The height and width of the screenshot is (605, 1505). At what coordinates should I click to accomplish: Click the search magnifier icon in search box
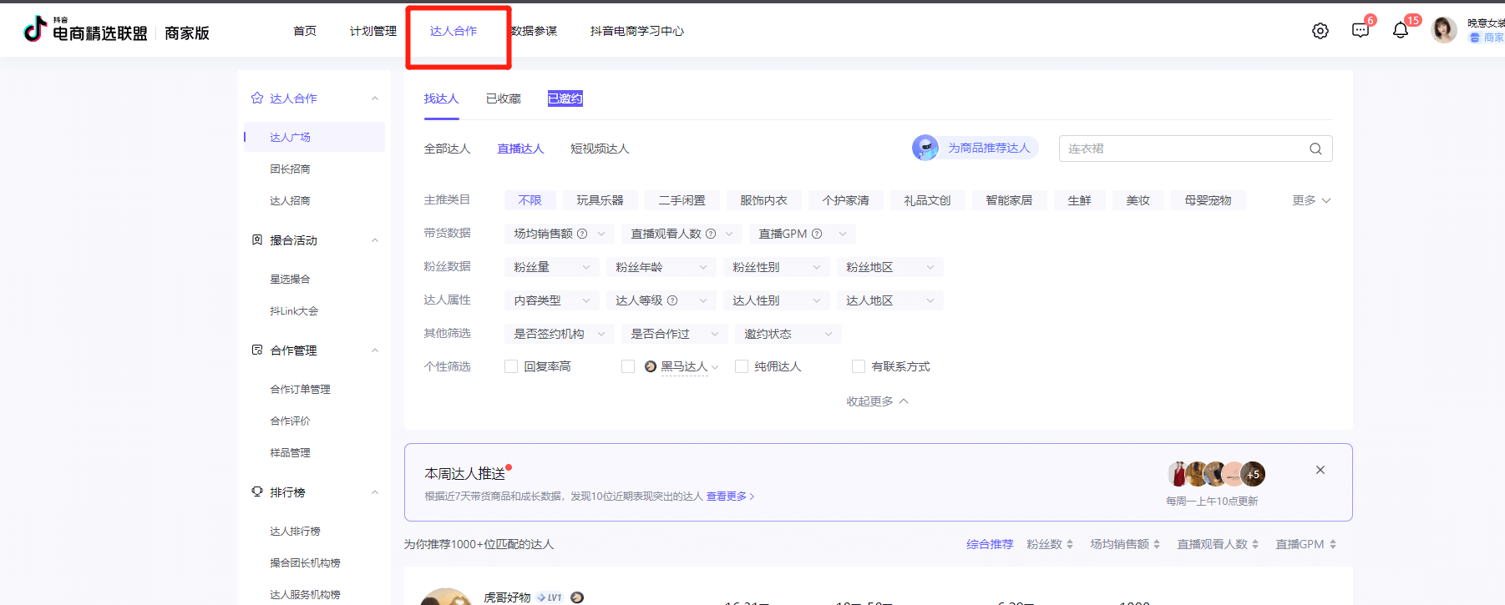(x=1315, y=149)
